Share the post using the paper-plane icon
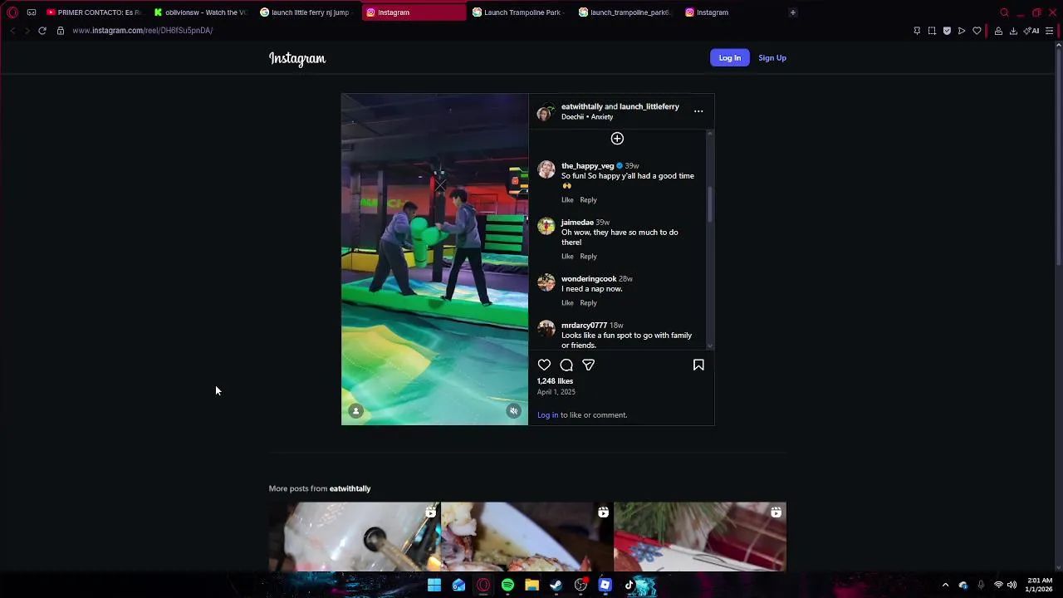 [588, 365]
